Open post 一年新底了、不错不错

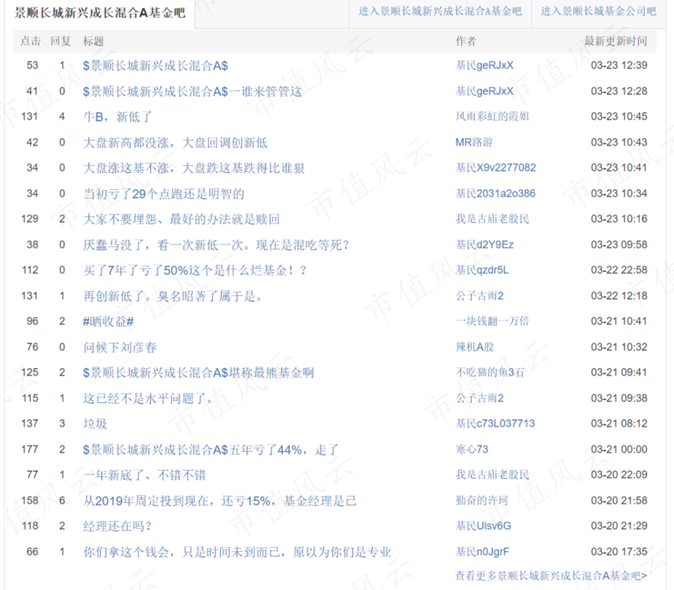pos(143,475)
